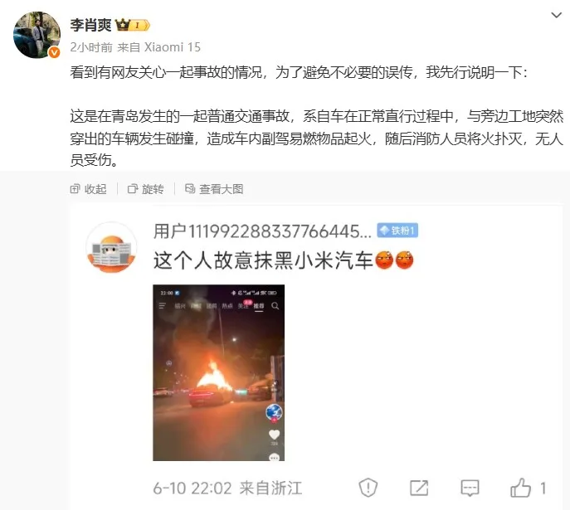
Task: Share the comment via share icon
Action: point(419,488)
